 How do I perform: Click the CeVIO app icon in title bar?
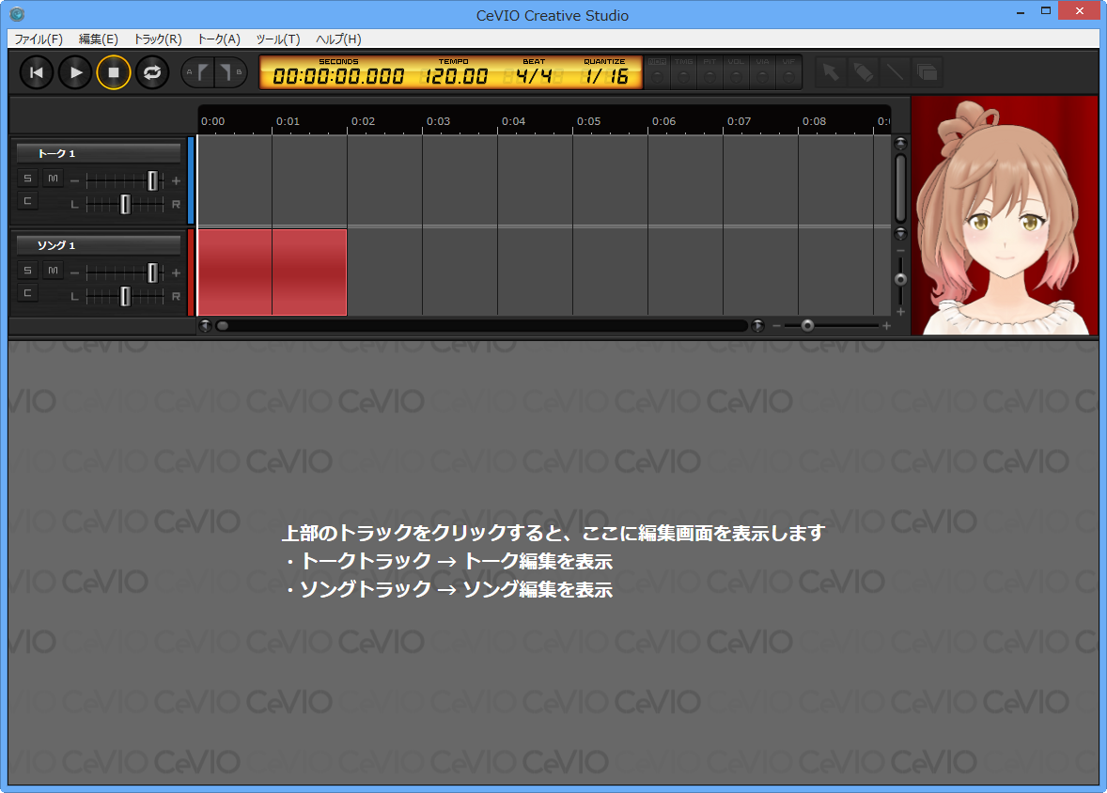click(17, 14)
